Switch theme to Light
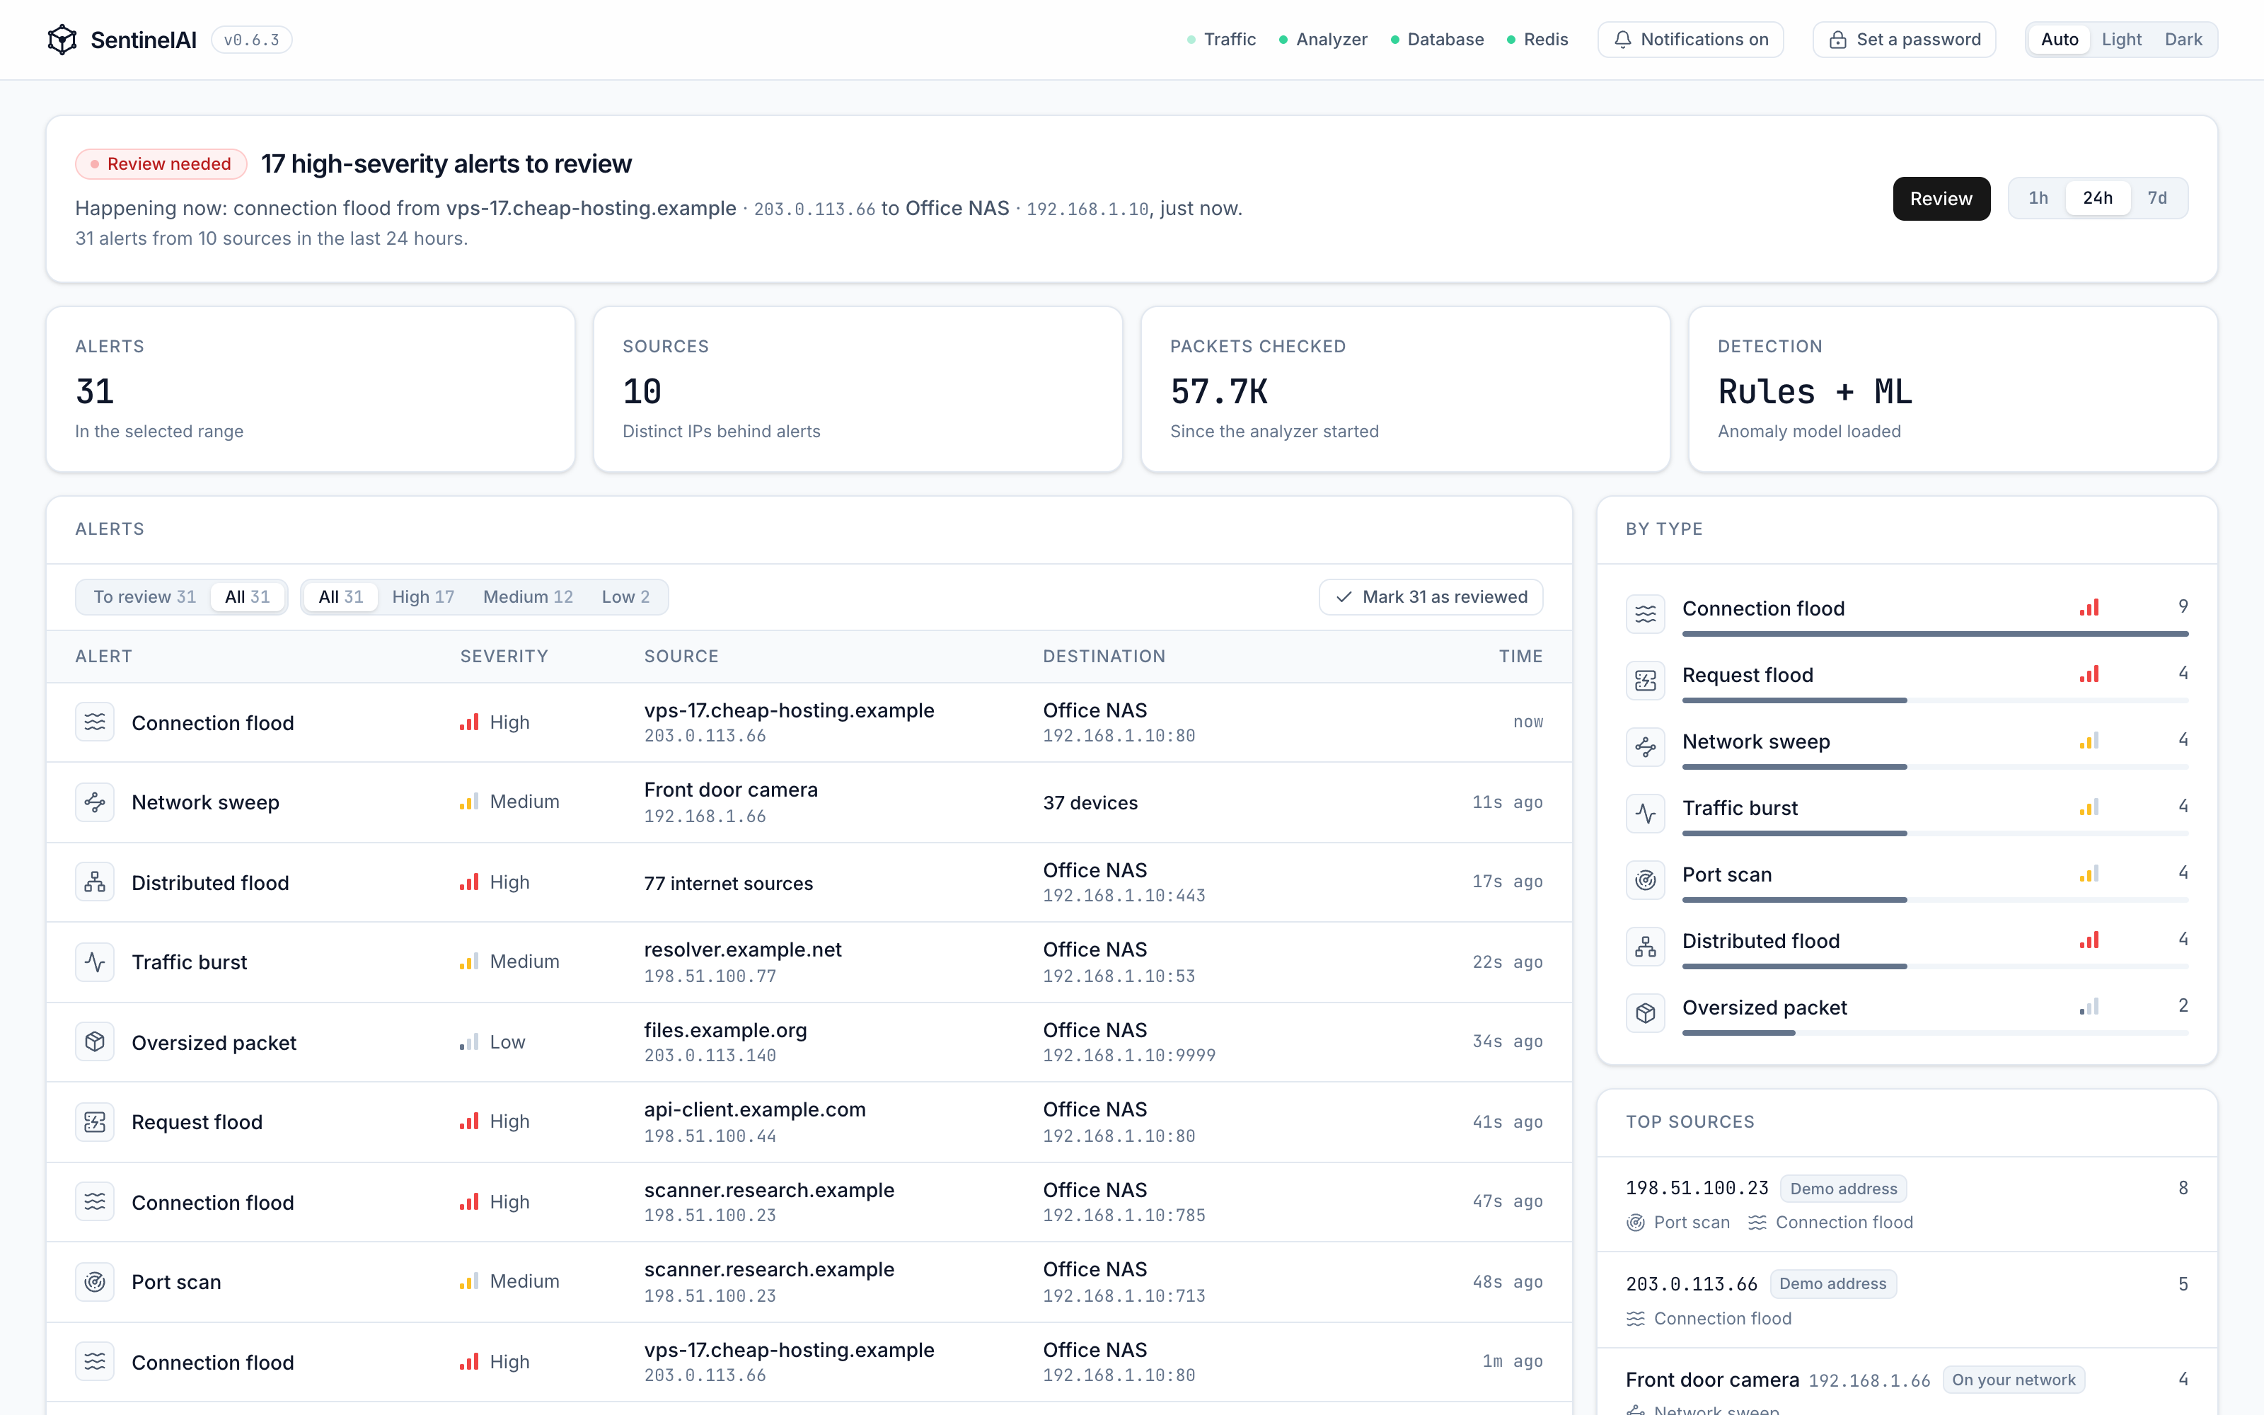This screenshot has width=2264, height=1415. tap(2121, 40)
